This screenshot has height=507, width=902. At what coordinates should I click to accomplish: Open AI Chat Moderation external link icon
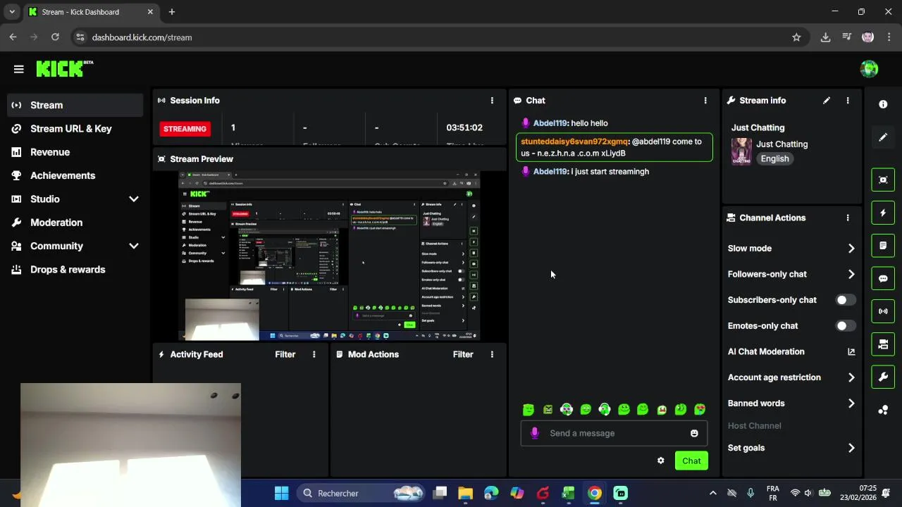coord(851,351)
